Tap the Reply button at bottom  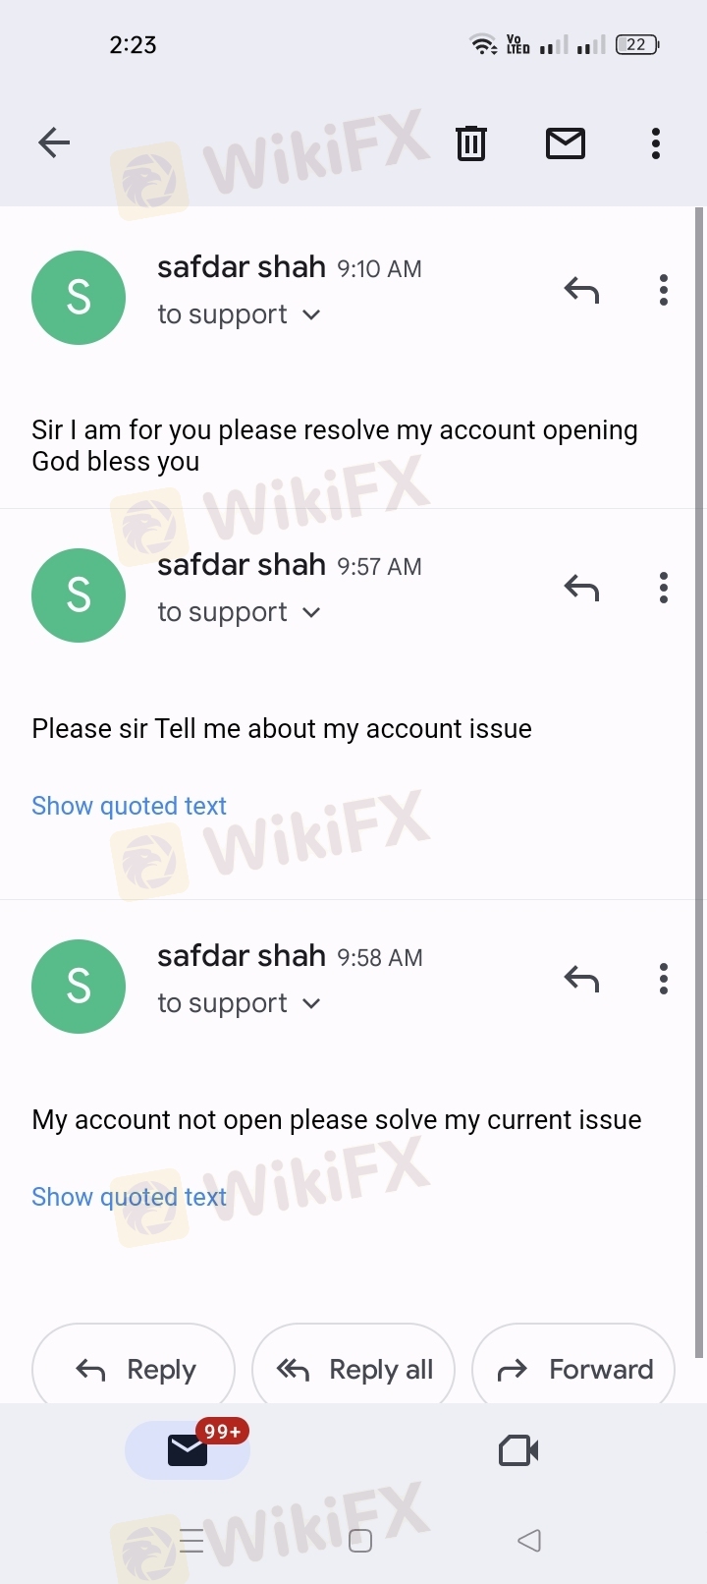(134, 1369)
